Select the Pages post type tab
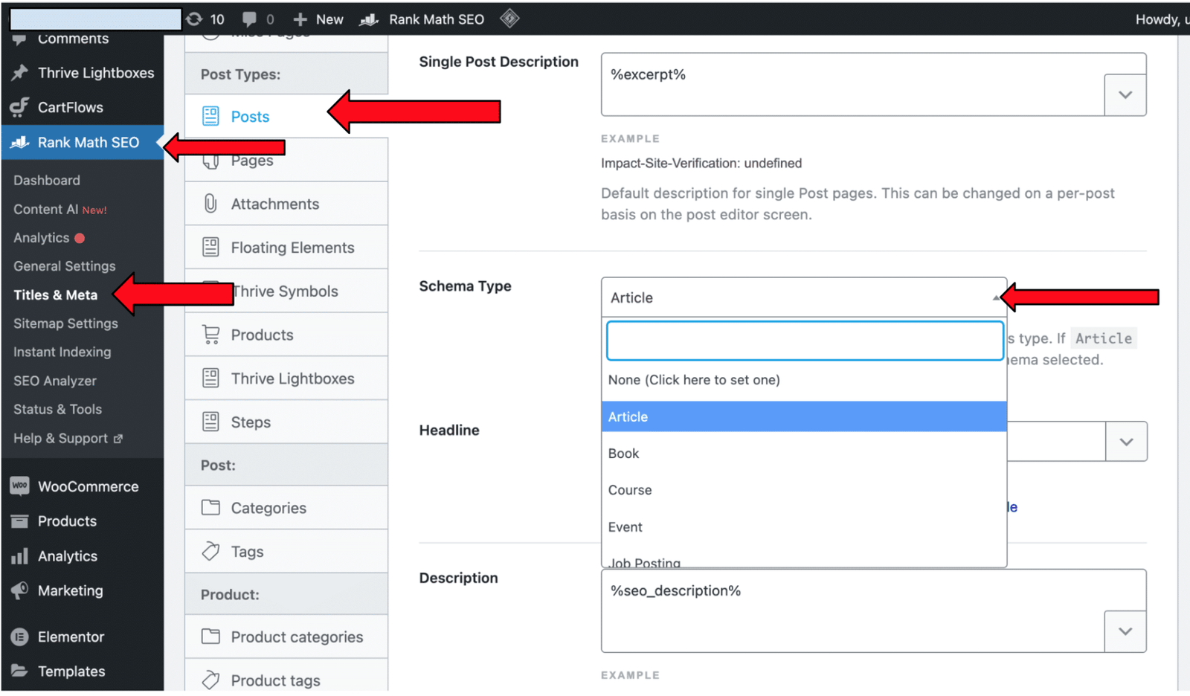 286,161
